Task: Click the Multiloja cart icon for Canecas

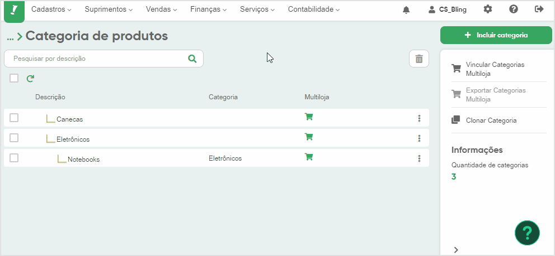Action: click(x=309, y=117)
